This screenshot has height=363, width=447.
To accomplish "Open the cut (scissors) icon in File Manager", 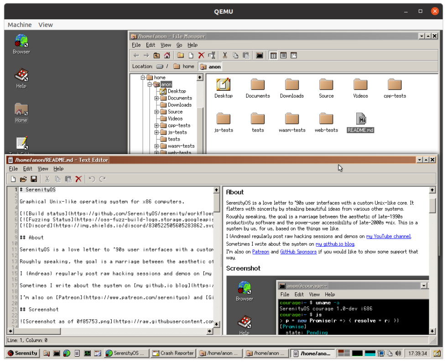I will pyautogui.click(x=224, y=55).
